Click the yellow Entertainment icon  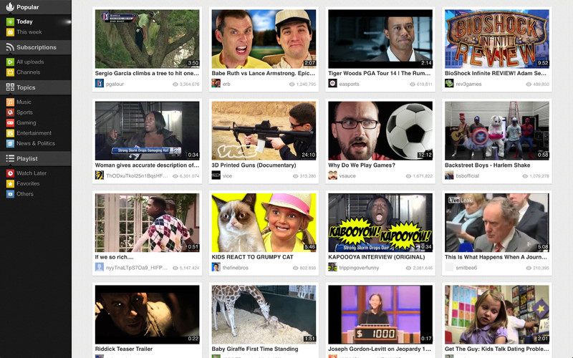[10, 133]
